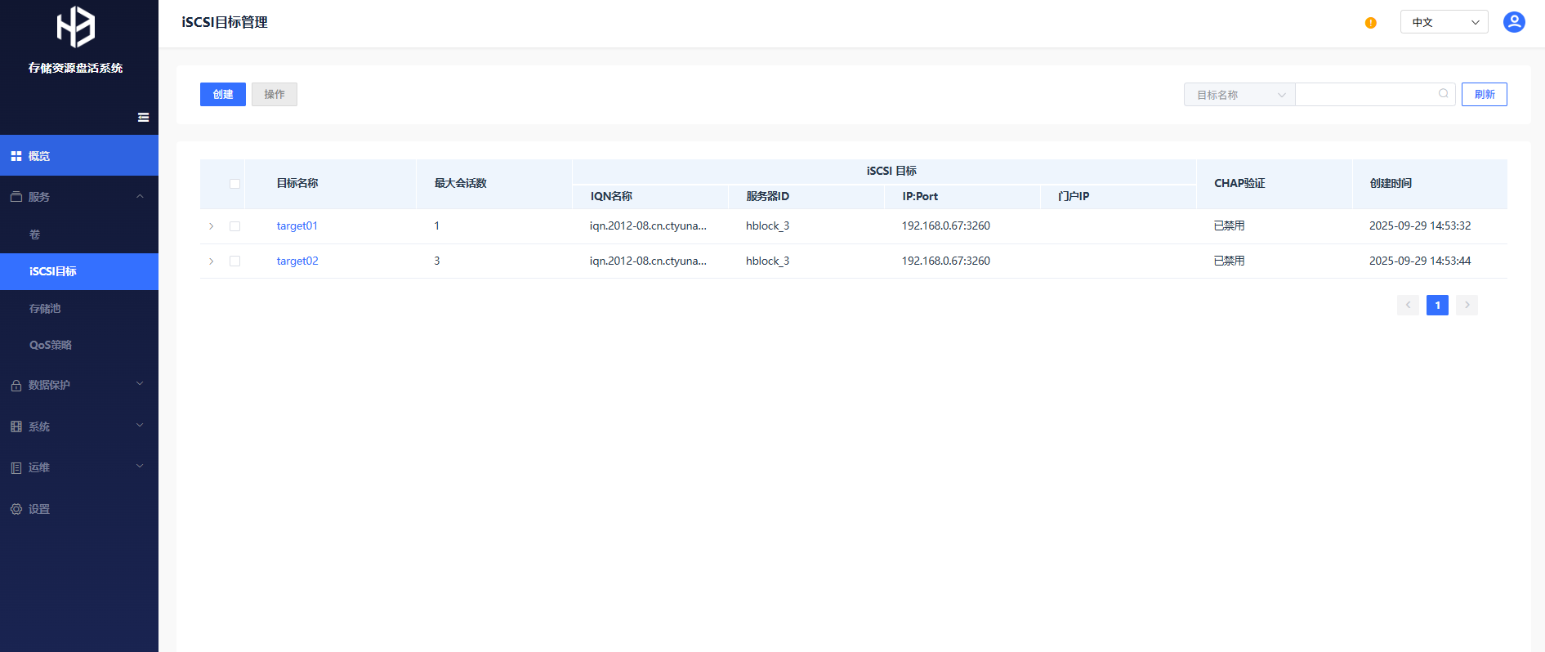Image resolution: width=1545 pixels, height=652 pixels.
Task: Expand the target01 row details
Action: [x=211, y=226]
